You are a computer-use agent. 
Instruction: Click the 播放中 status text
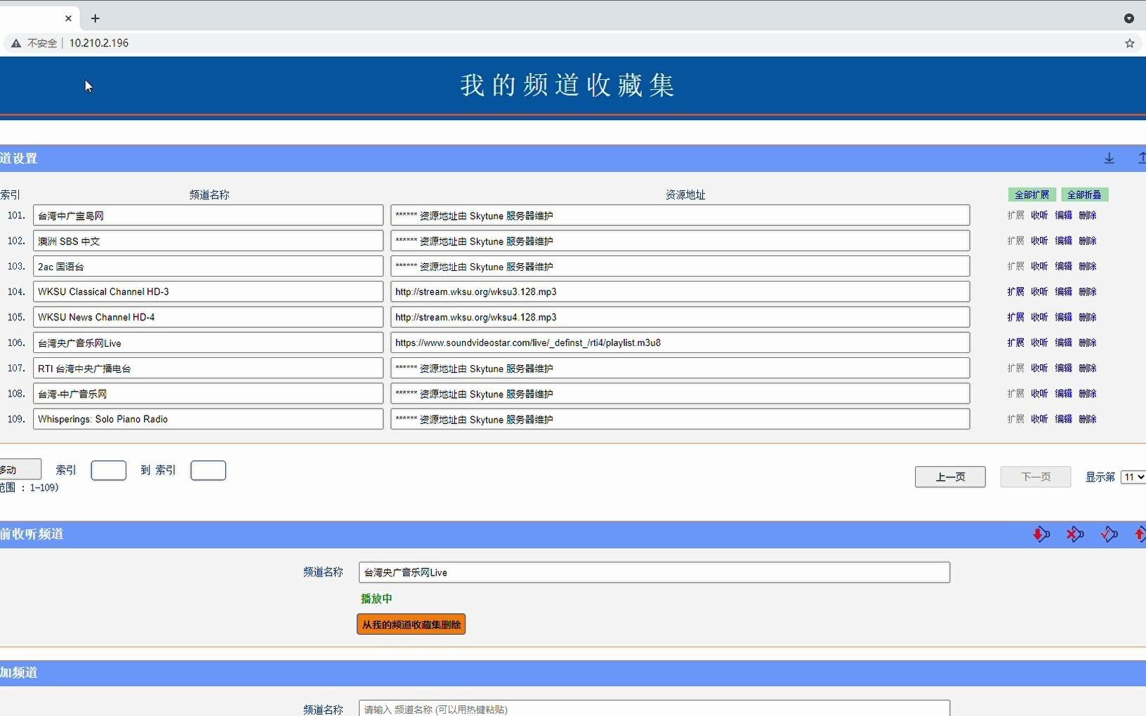(376, 599)
